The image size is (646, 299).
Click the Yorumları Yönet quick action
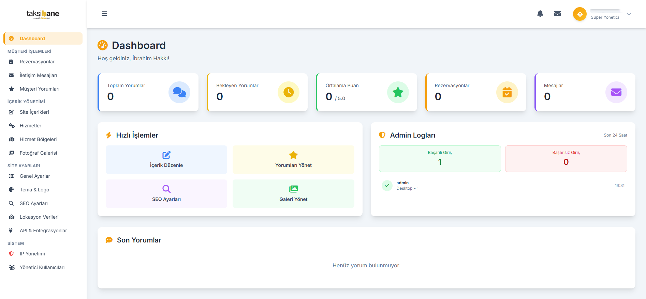coord(293,160)
